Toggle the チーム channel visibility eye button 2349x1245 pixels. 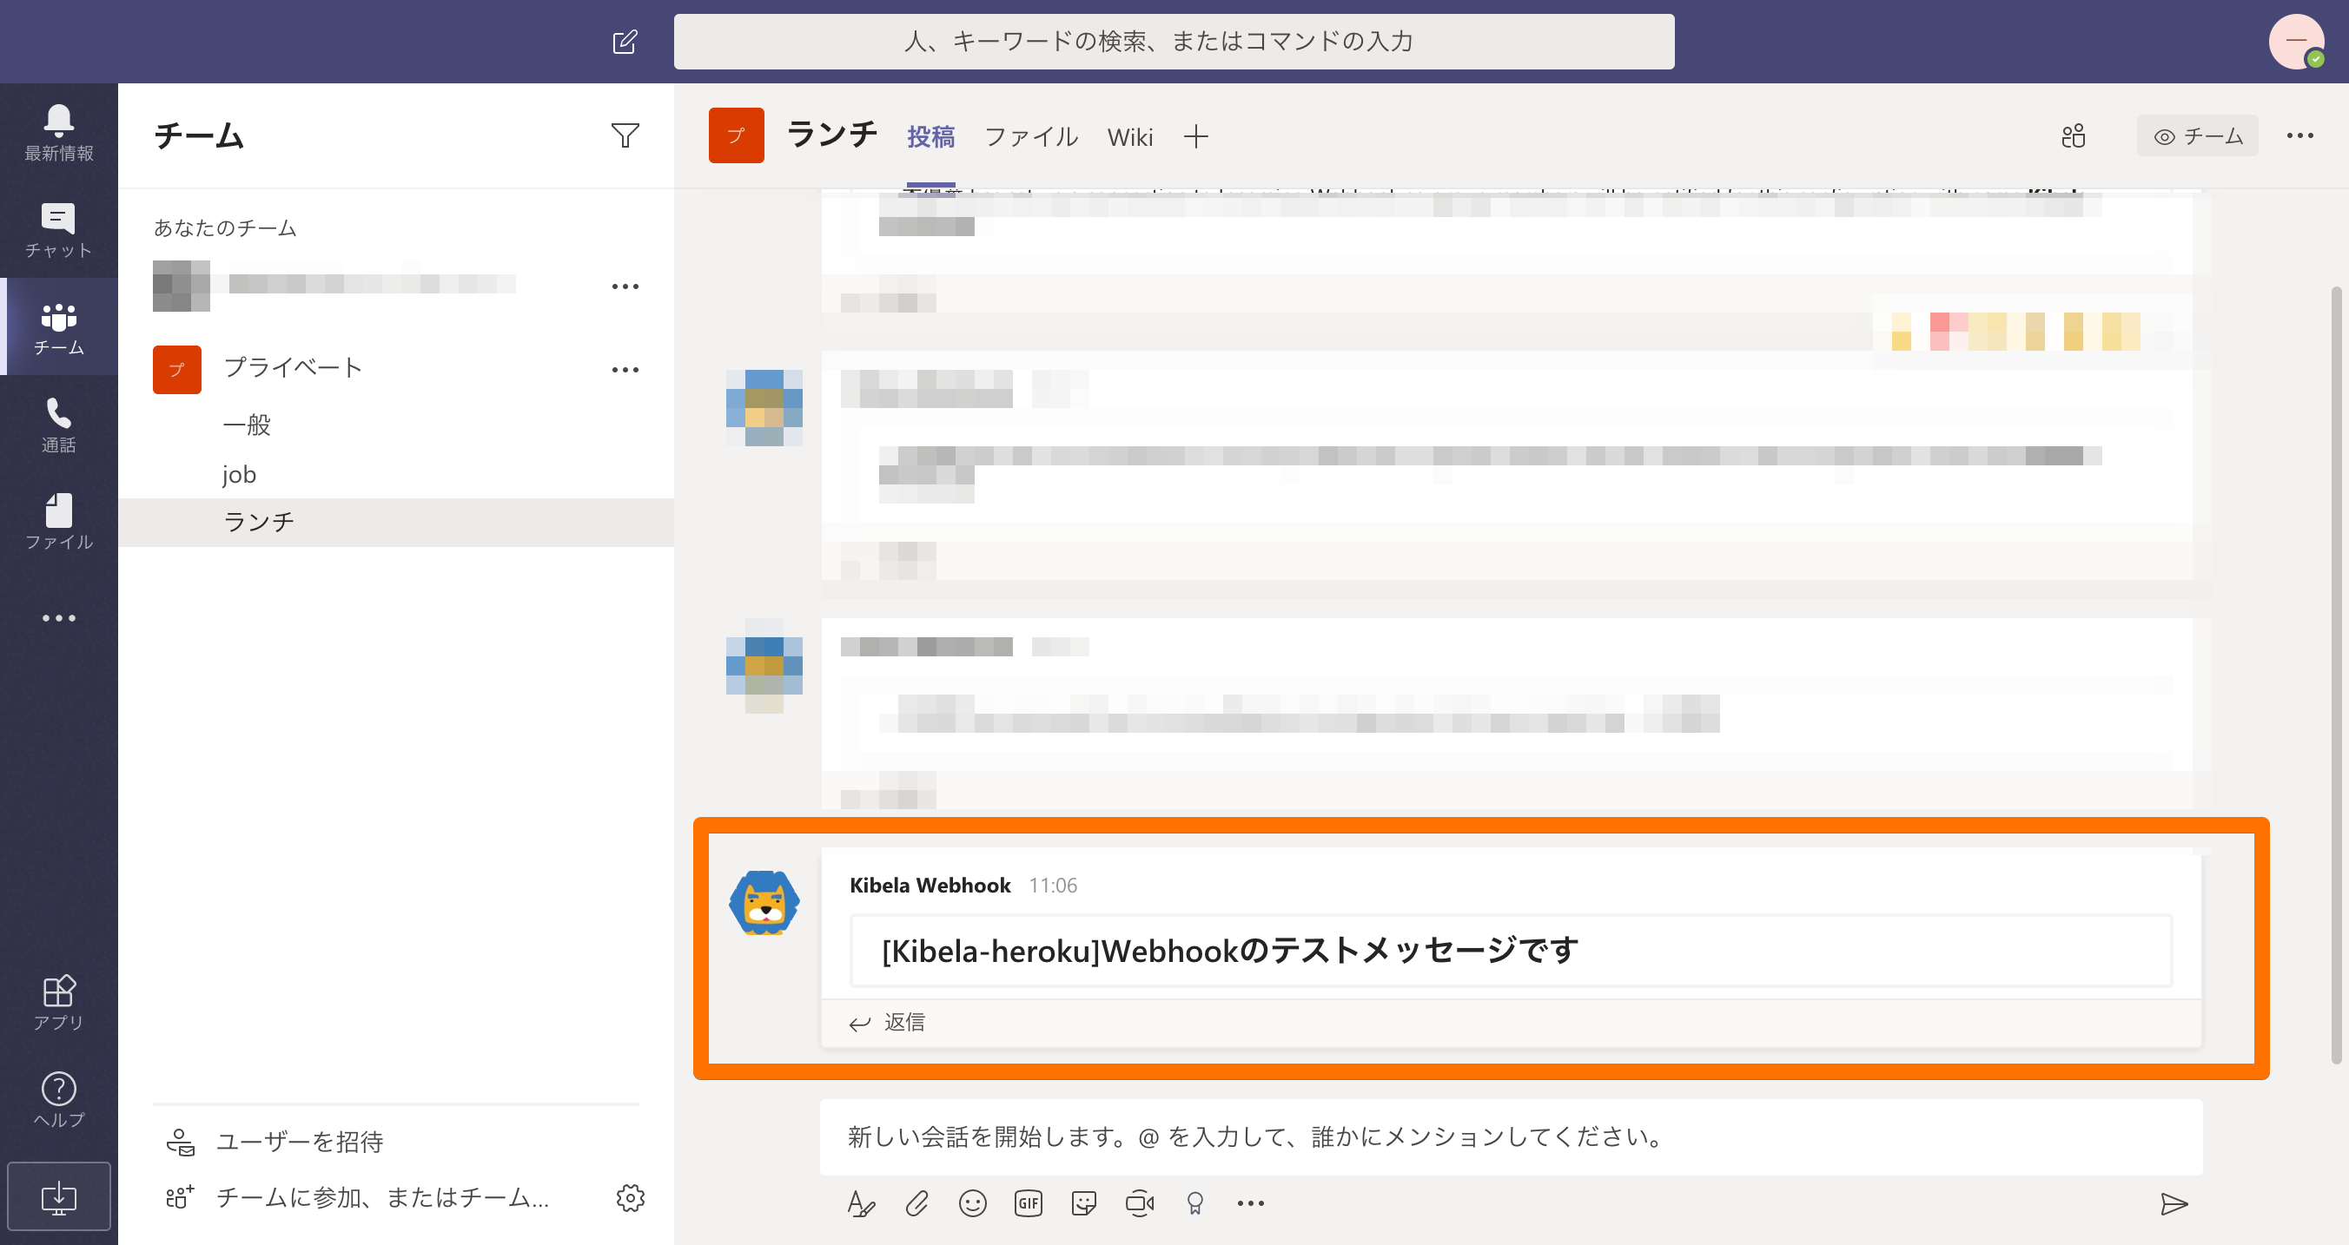click(x=2197, y=135)
